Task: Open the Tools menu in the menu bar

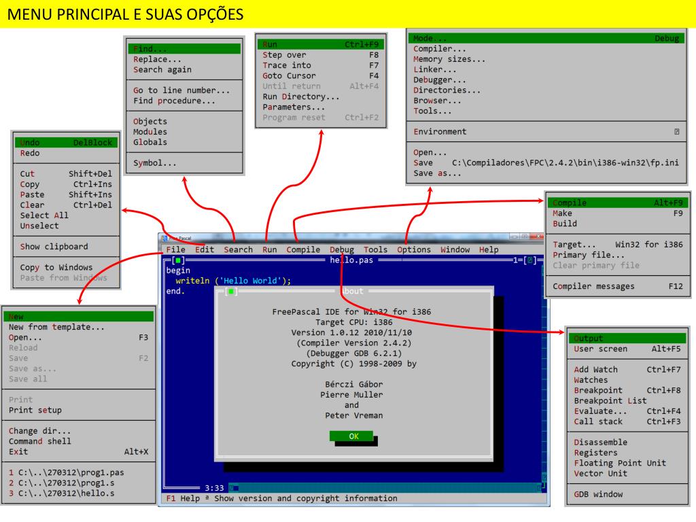Action: click(375, 249)
